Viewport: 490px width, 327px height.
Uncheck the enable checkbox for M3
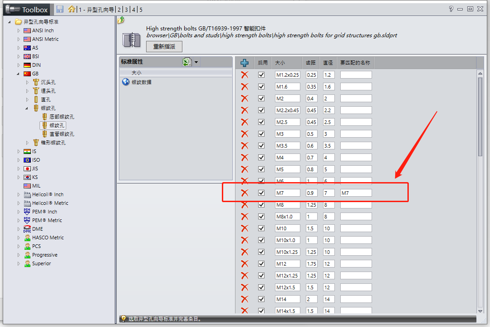[x=261, y=134]
